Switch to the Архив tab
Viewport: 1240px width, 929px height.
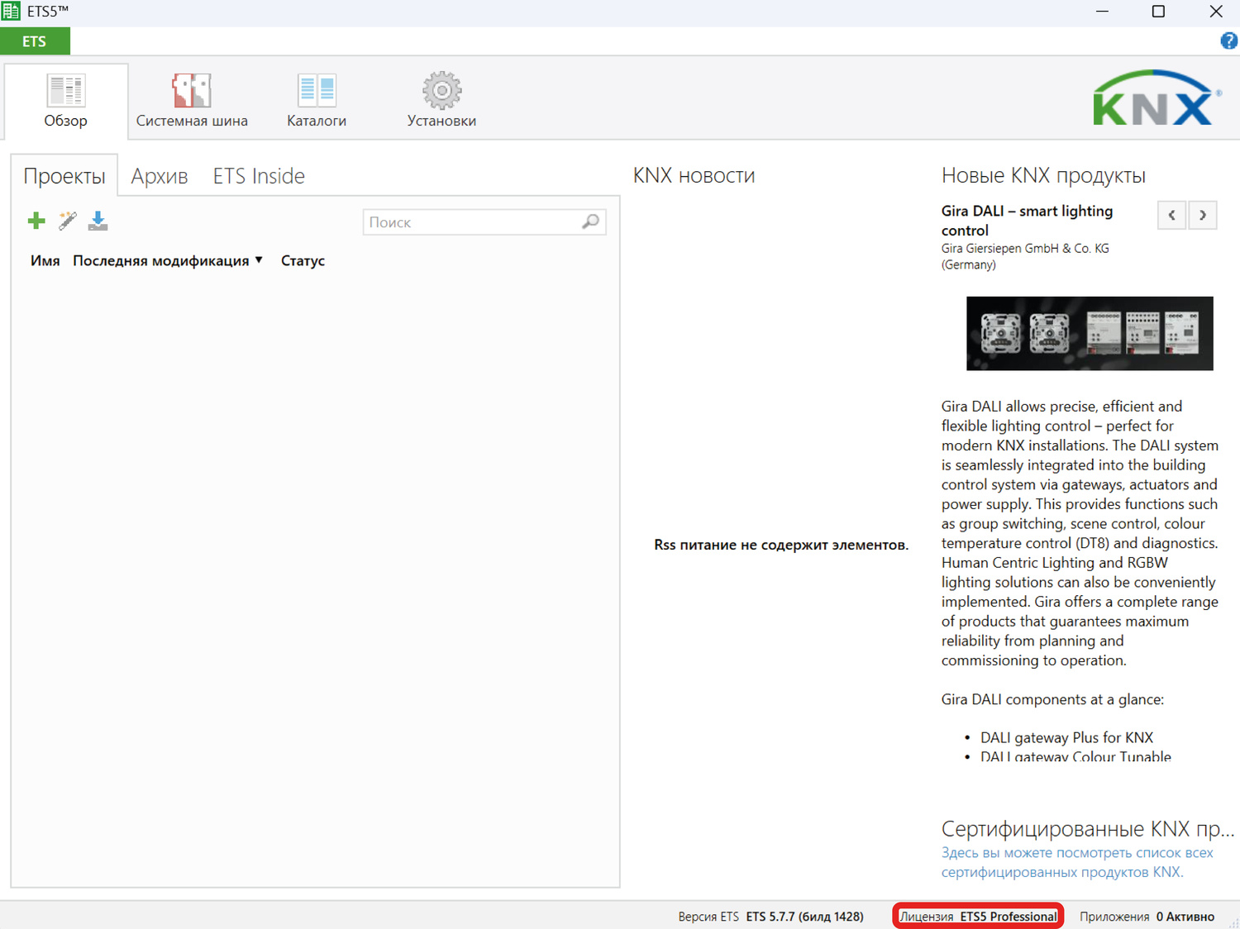click(160, 176)
